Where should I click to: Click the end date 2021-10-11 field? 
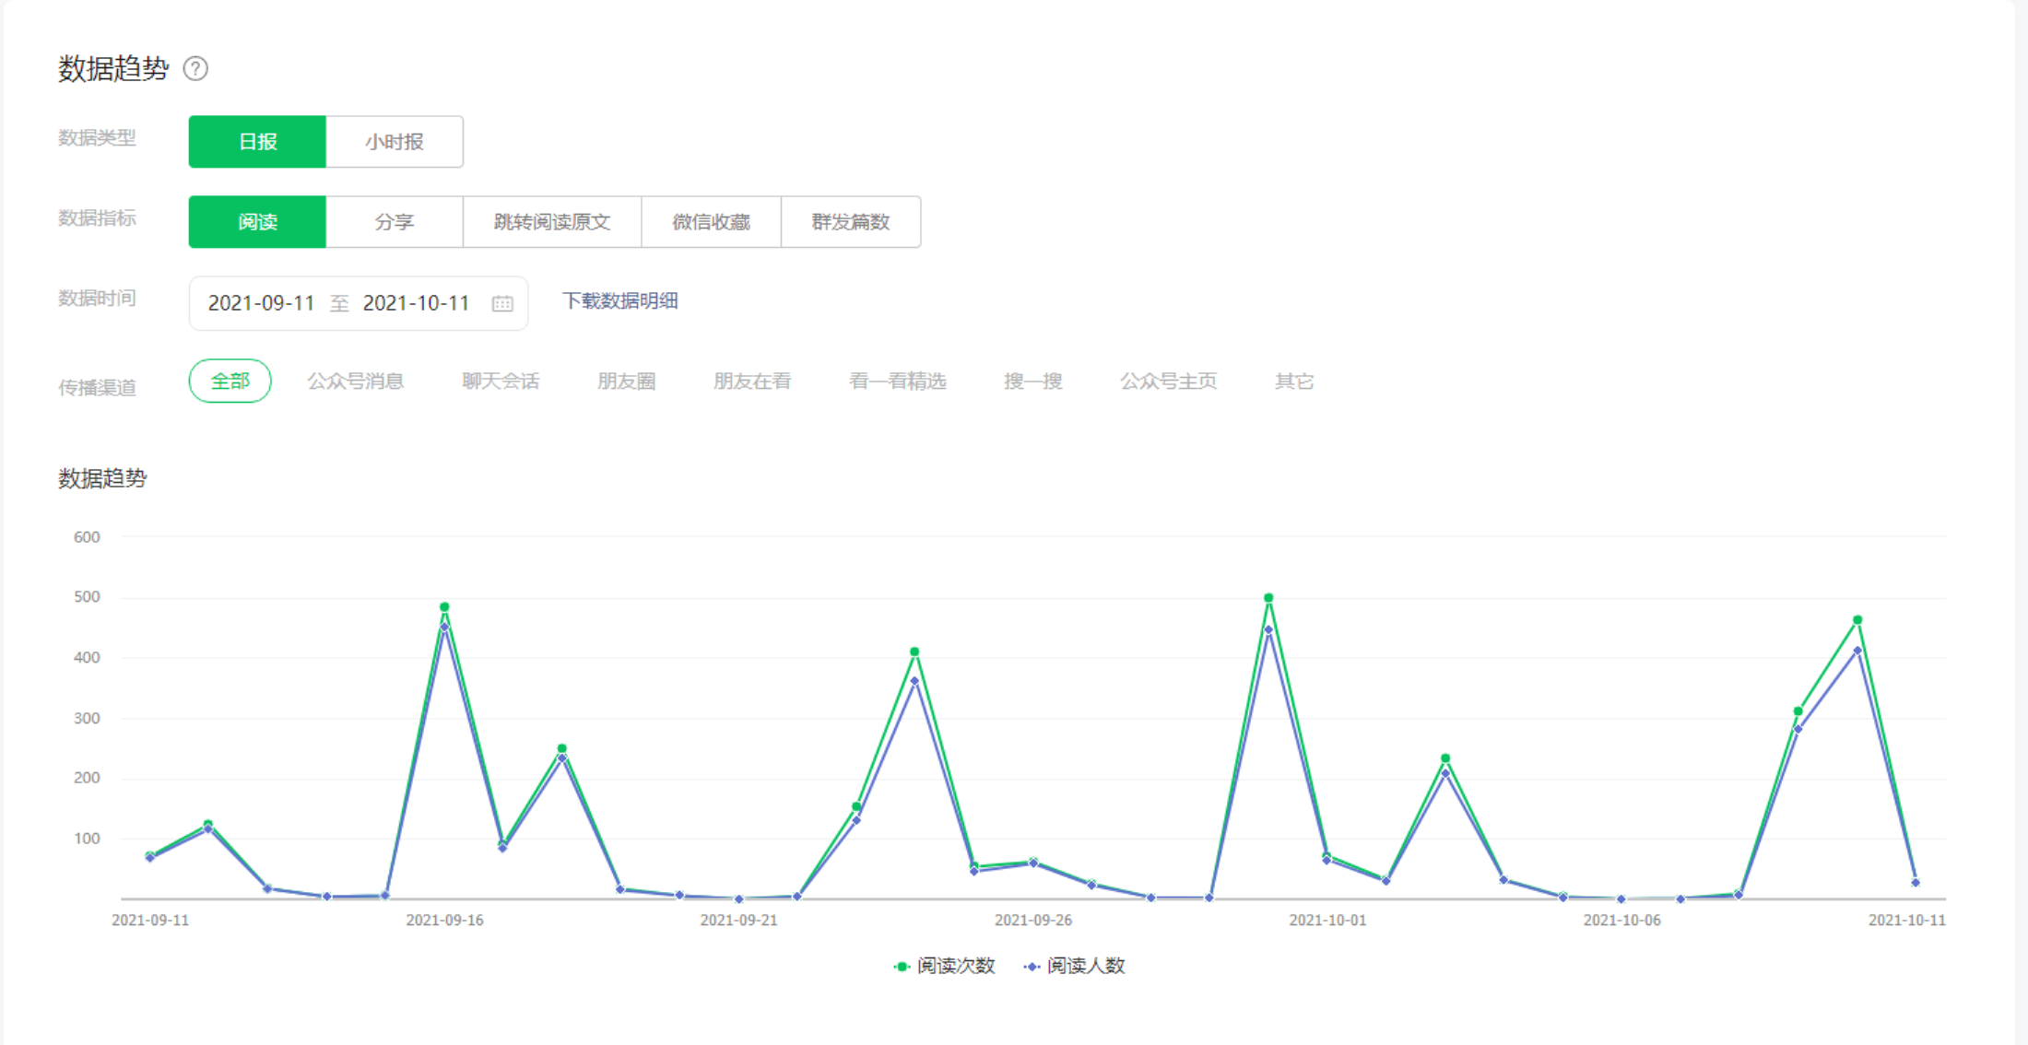click(x=416, y=303)
